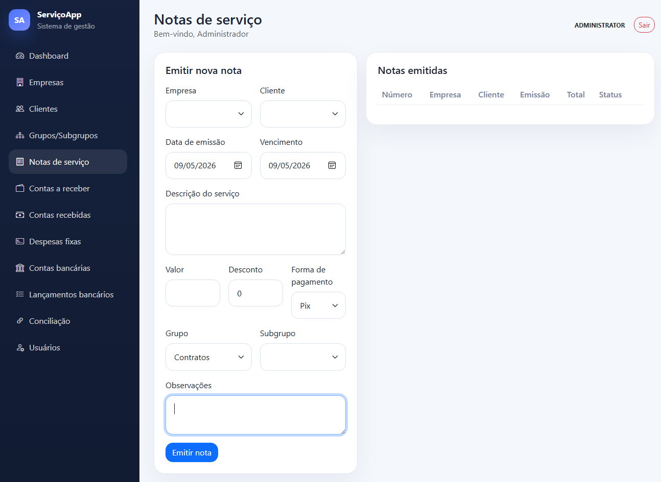Open the Grupo dropdown showing Contratos
The image size is (661, 482).
point(208,357)
